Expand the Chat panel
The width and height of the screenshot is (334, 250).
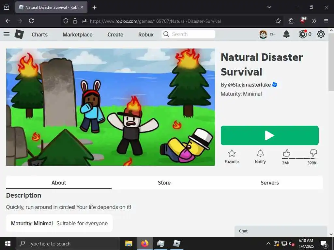point(281,231)
